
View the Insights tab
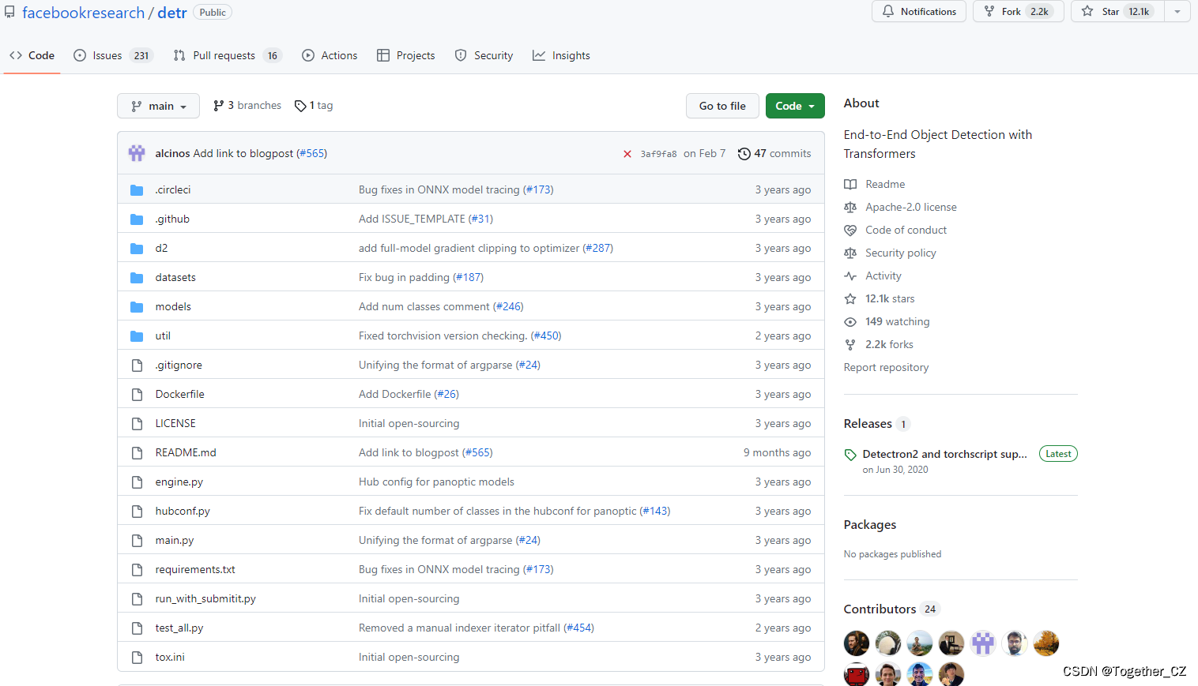pyautogui.click(x=561, y=55)
